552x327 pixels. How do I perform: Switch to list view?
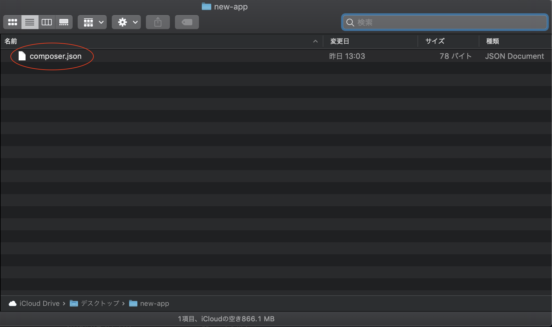coord(30,22)
